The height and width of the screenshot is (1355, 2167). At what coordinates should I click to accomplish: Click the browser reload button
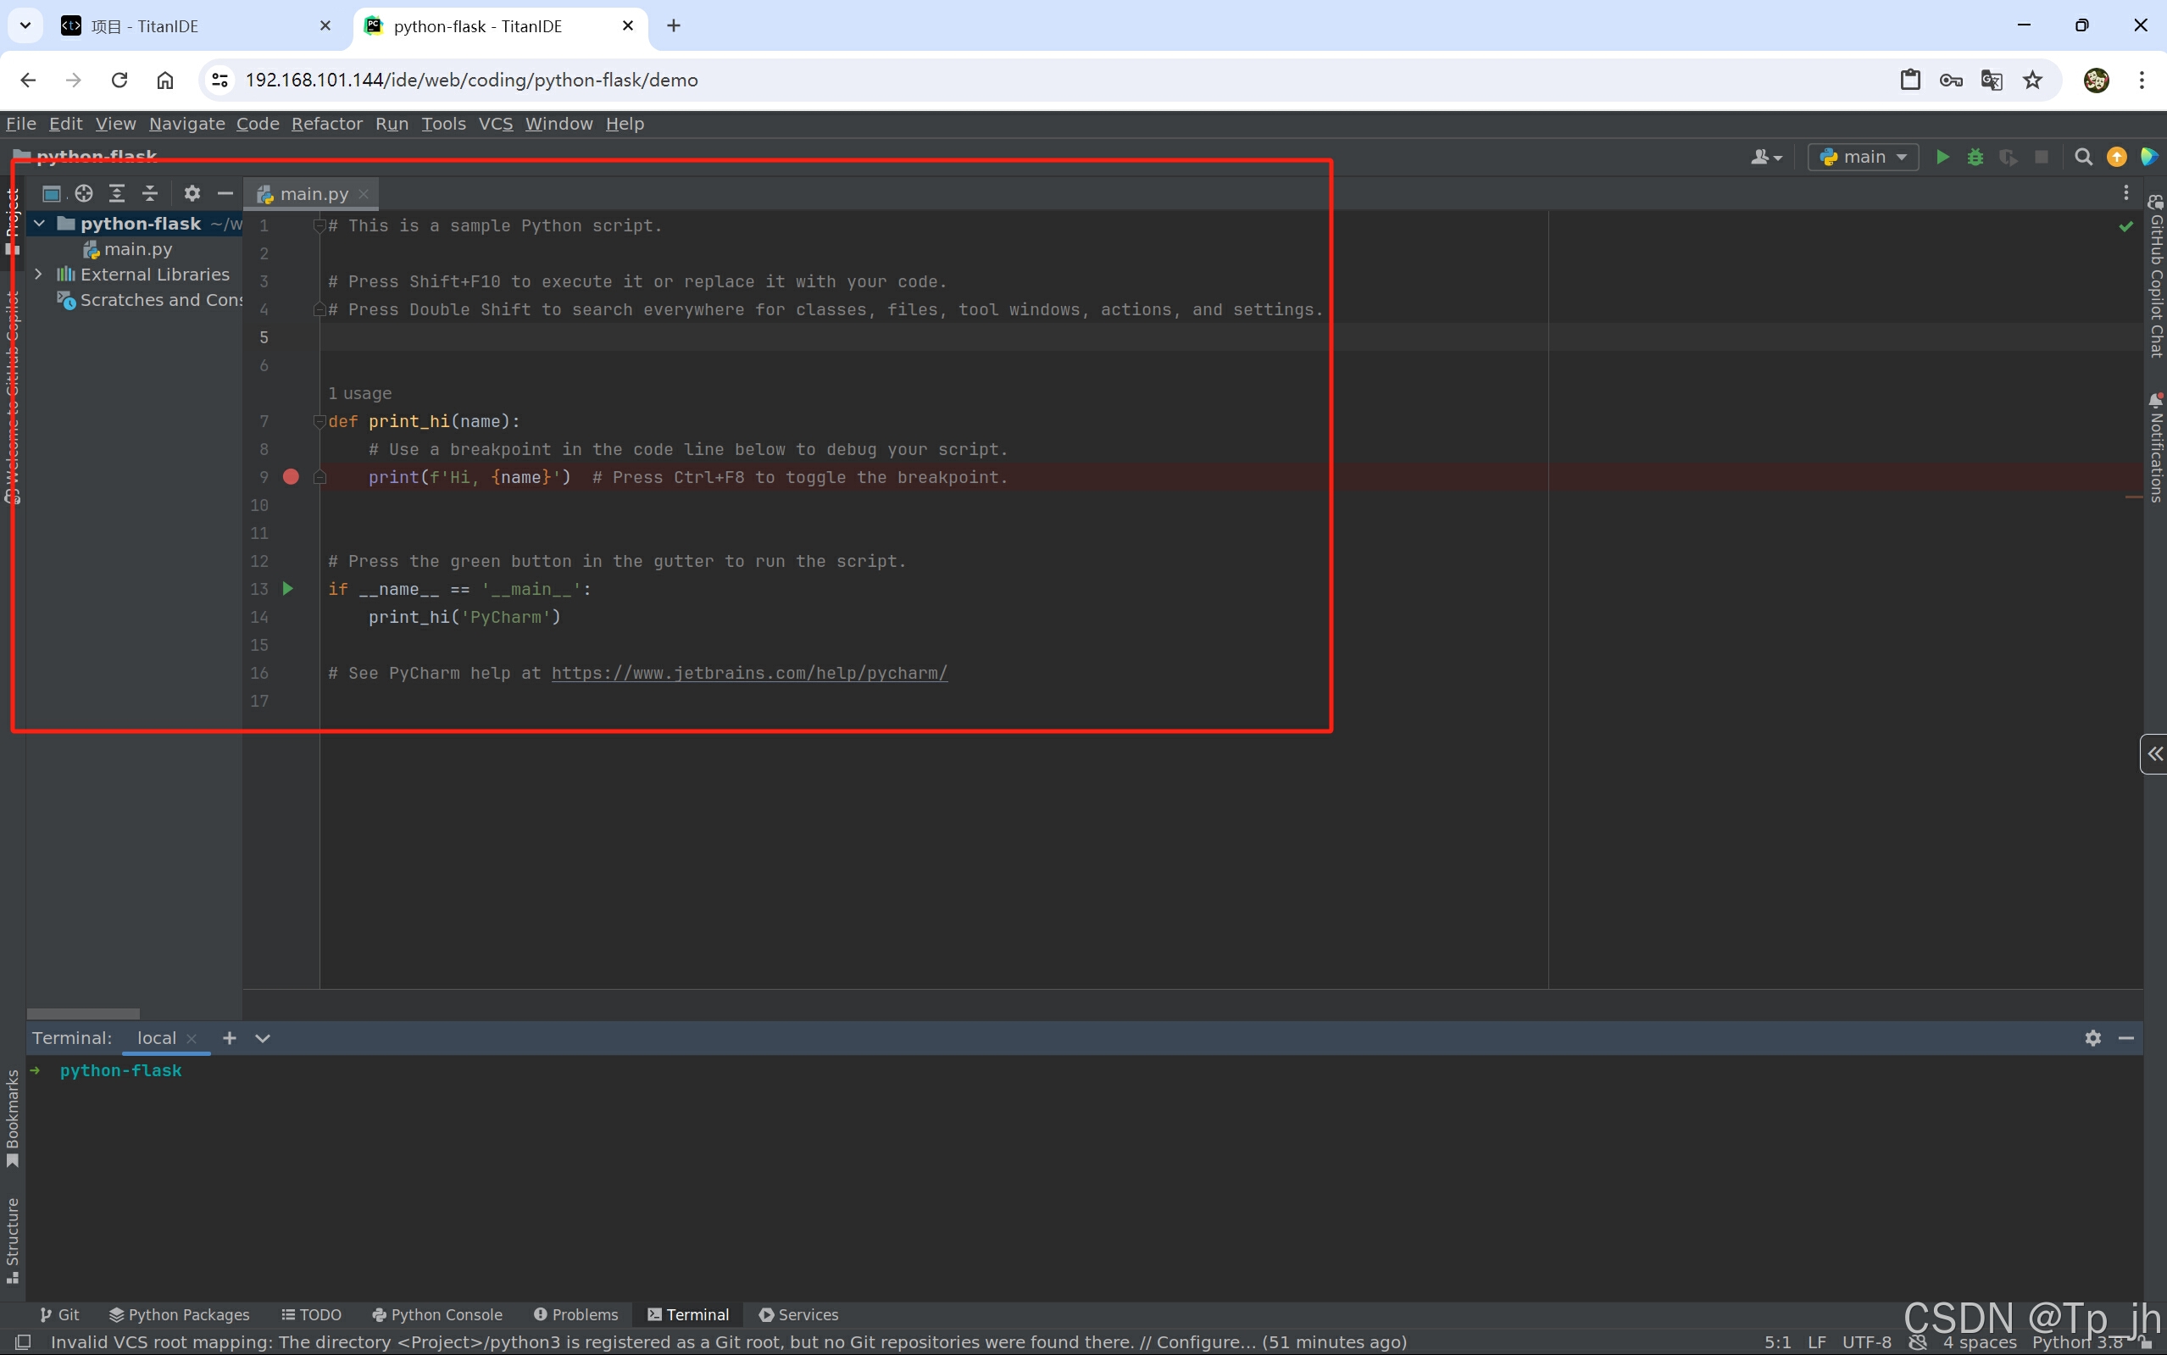(119, 80)
